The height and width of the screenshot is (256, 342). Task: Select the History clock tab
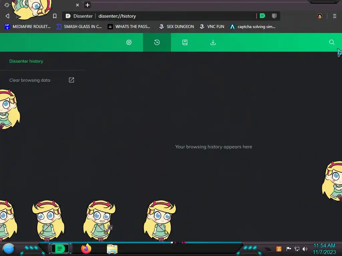pyautogui.click(x=157, y=42)
